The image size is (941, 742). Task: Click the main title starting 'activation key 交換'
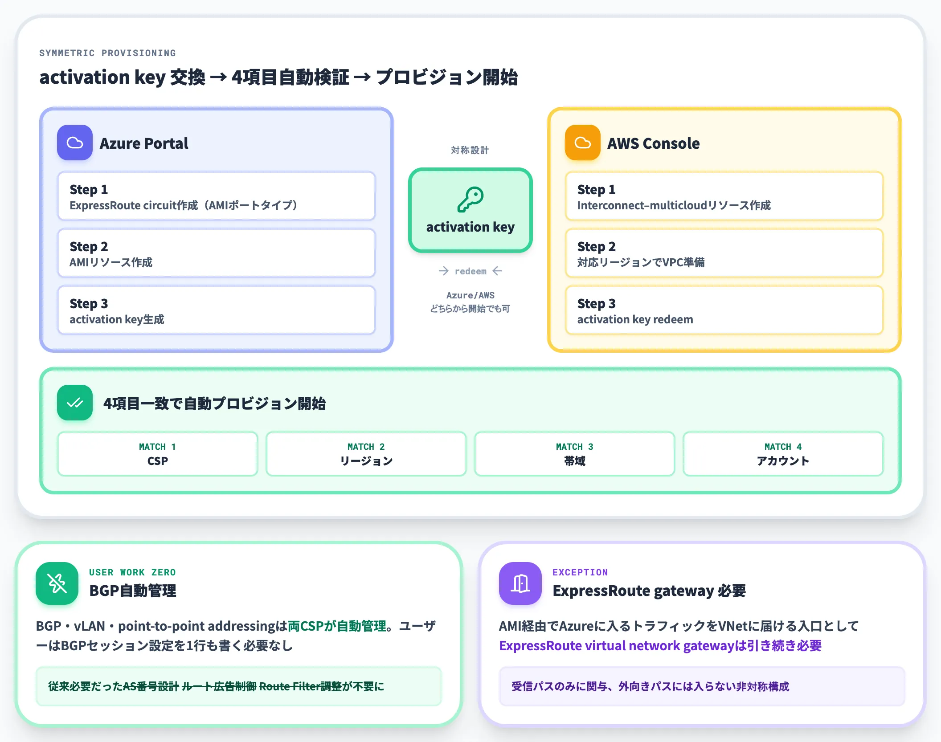[278, 77]
